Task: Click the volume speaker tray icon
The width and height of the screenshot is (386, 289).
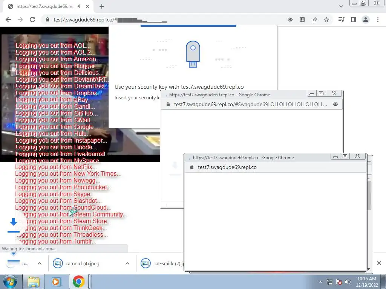Action: click(x=348, y=282)
